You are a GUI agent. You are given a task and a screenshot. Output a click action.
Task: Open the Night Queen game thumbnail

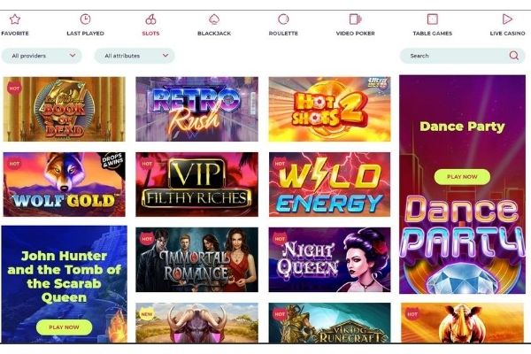329,259
